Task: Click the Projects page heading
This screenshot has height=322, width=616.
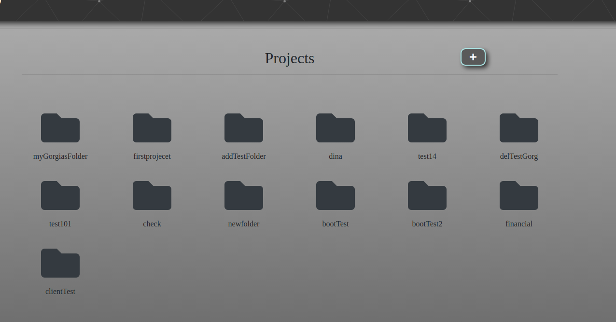Action: [x=290, y=58]
